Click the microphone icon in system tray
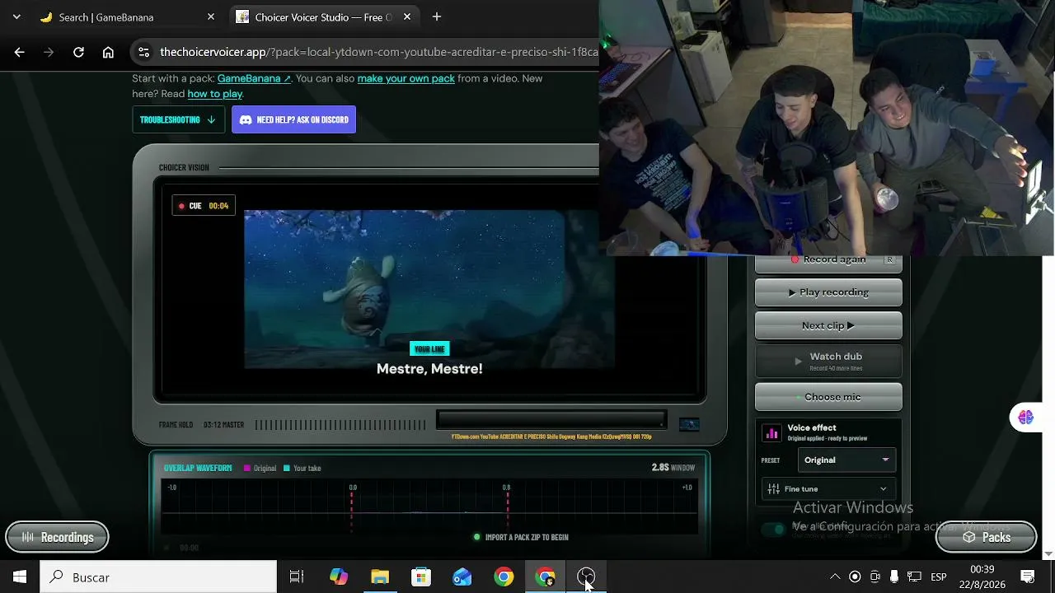The height and width of the screenshot is (593, 1055). coord(894,577)
